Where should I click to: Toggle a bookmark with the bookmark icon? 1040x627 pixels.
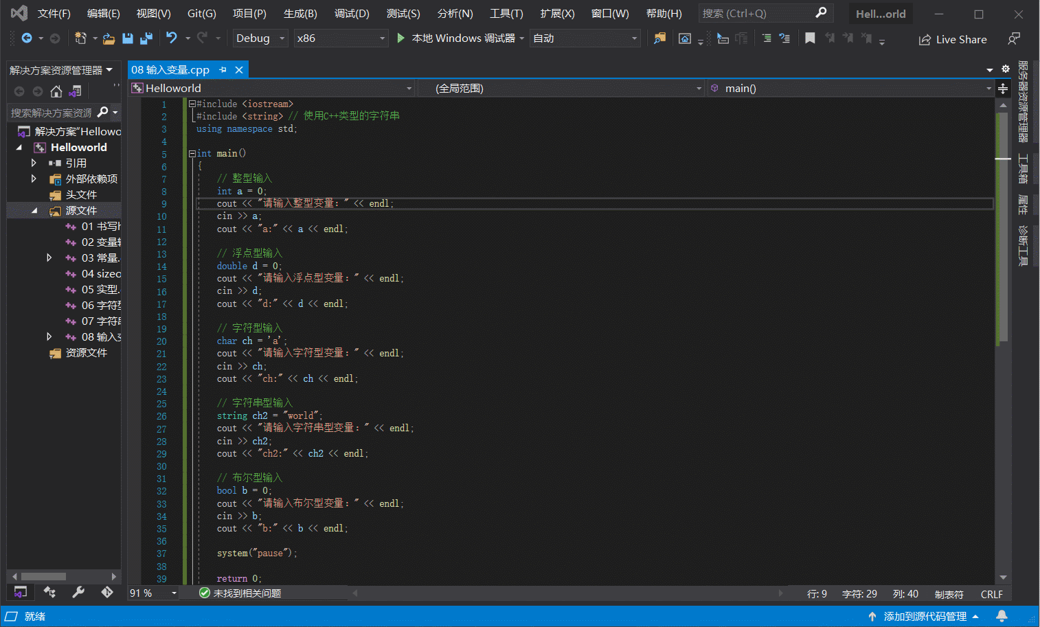[810, 38]
